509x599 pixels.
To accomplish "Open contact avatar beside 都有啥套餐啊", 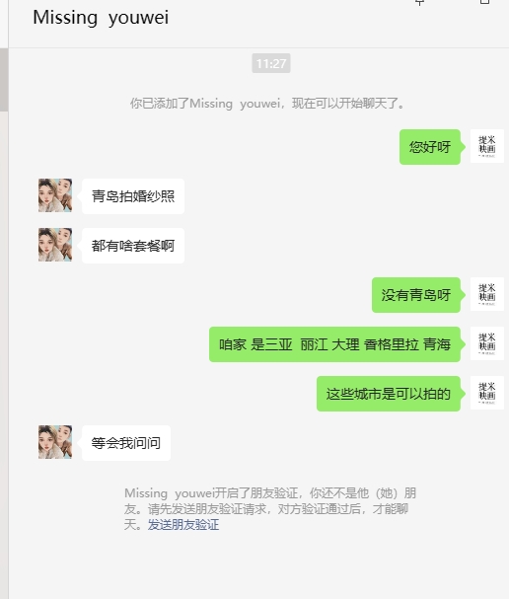I will (55, 245).
